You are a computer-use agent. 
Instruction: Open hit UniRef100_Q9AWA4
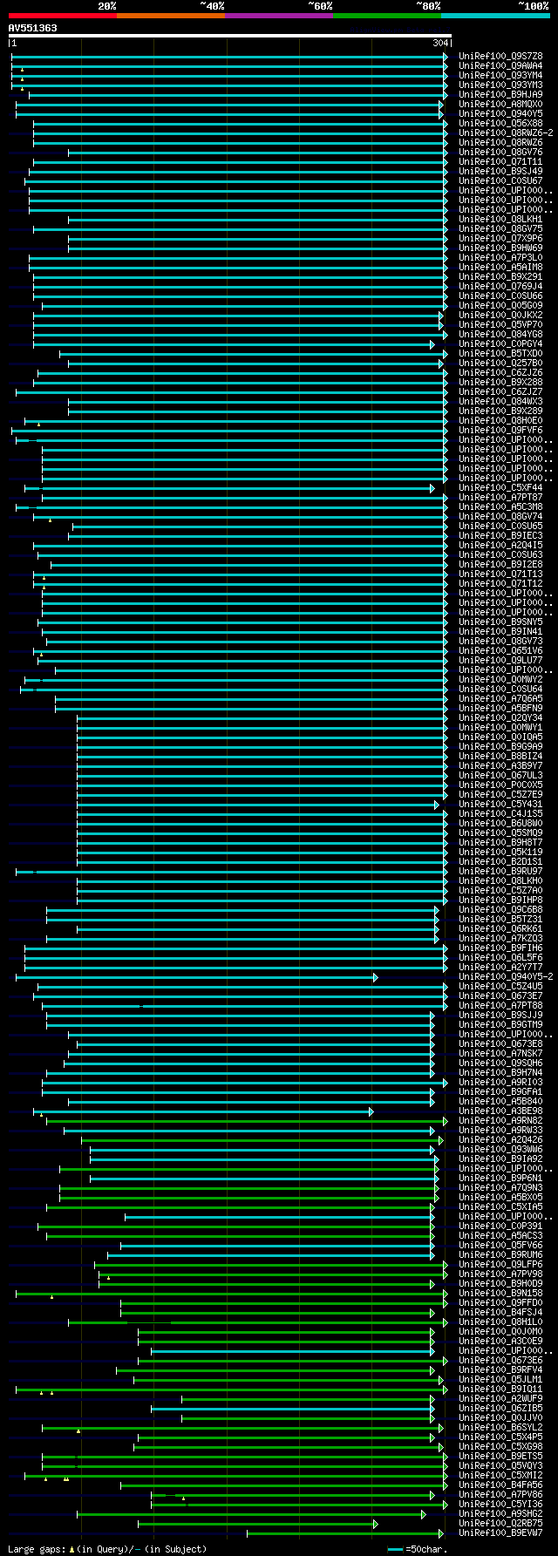(x=500, y=65)
